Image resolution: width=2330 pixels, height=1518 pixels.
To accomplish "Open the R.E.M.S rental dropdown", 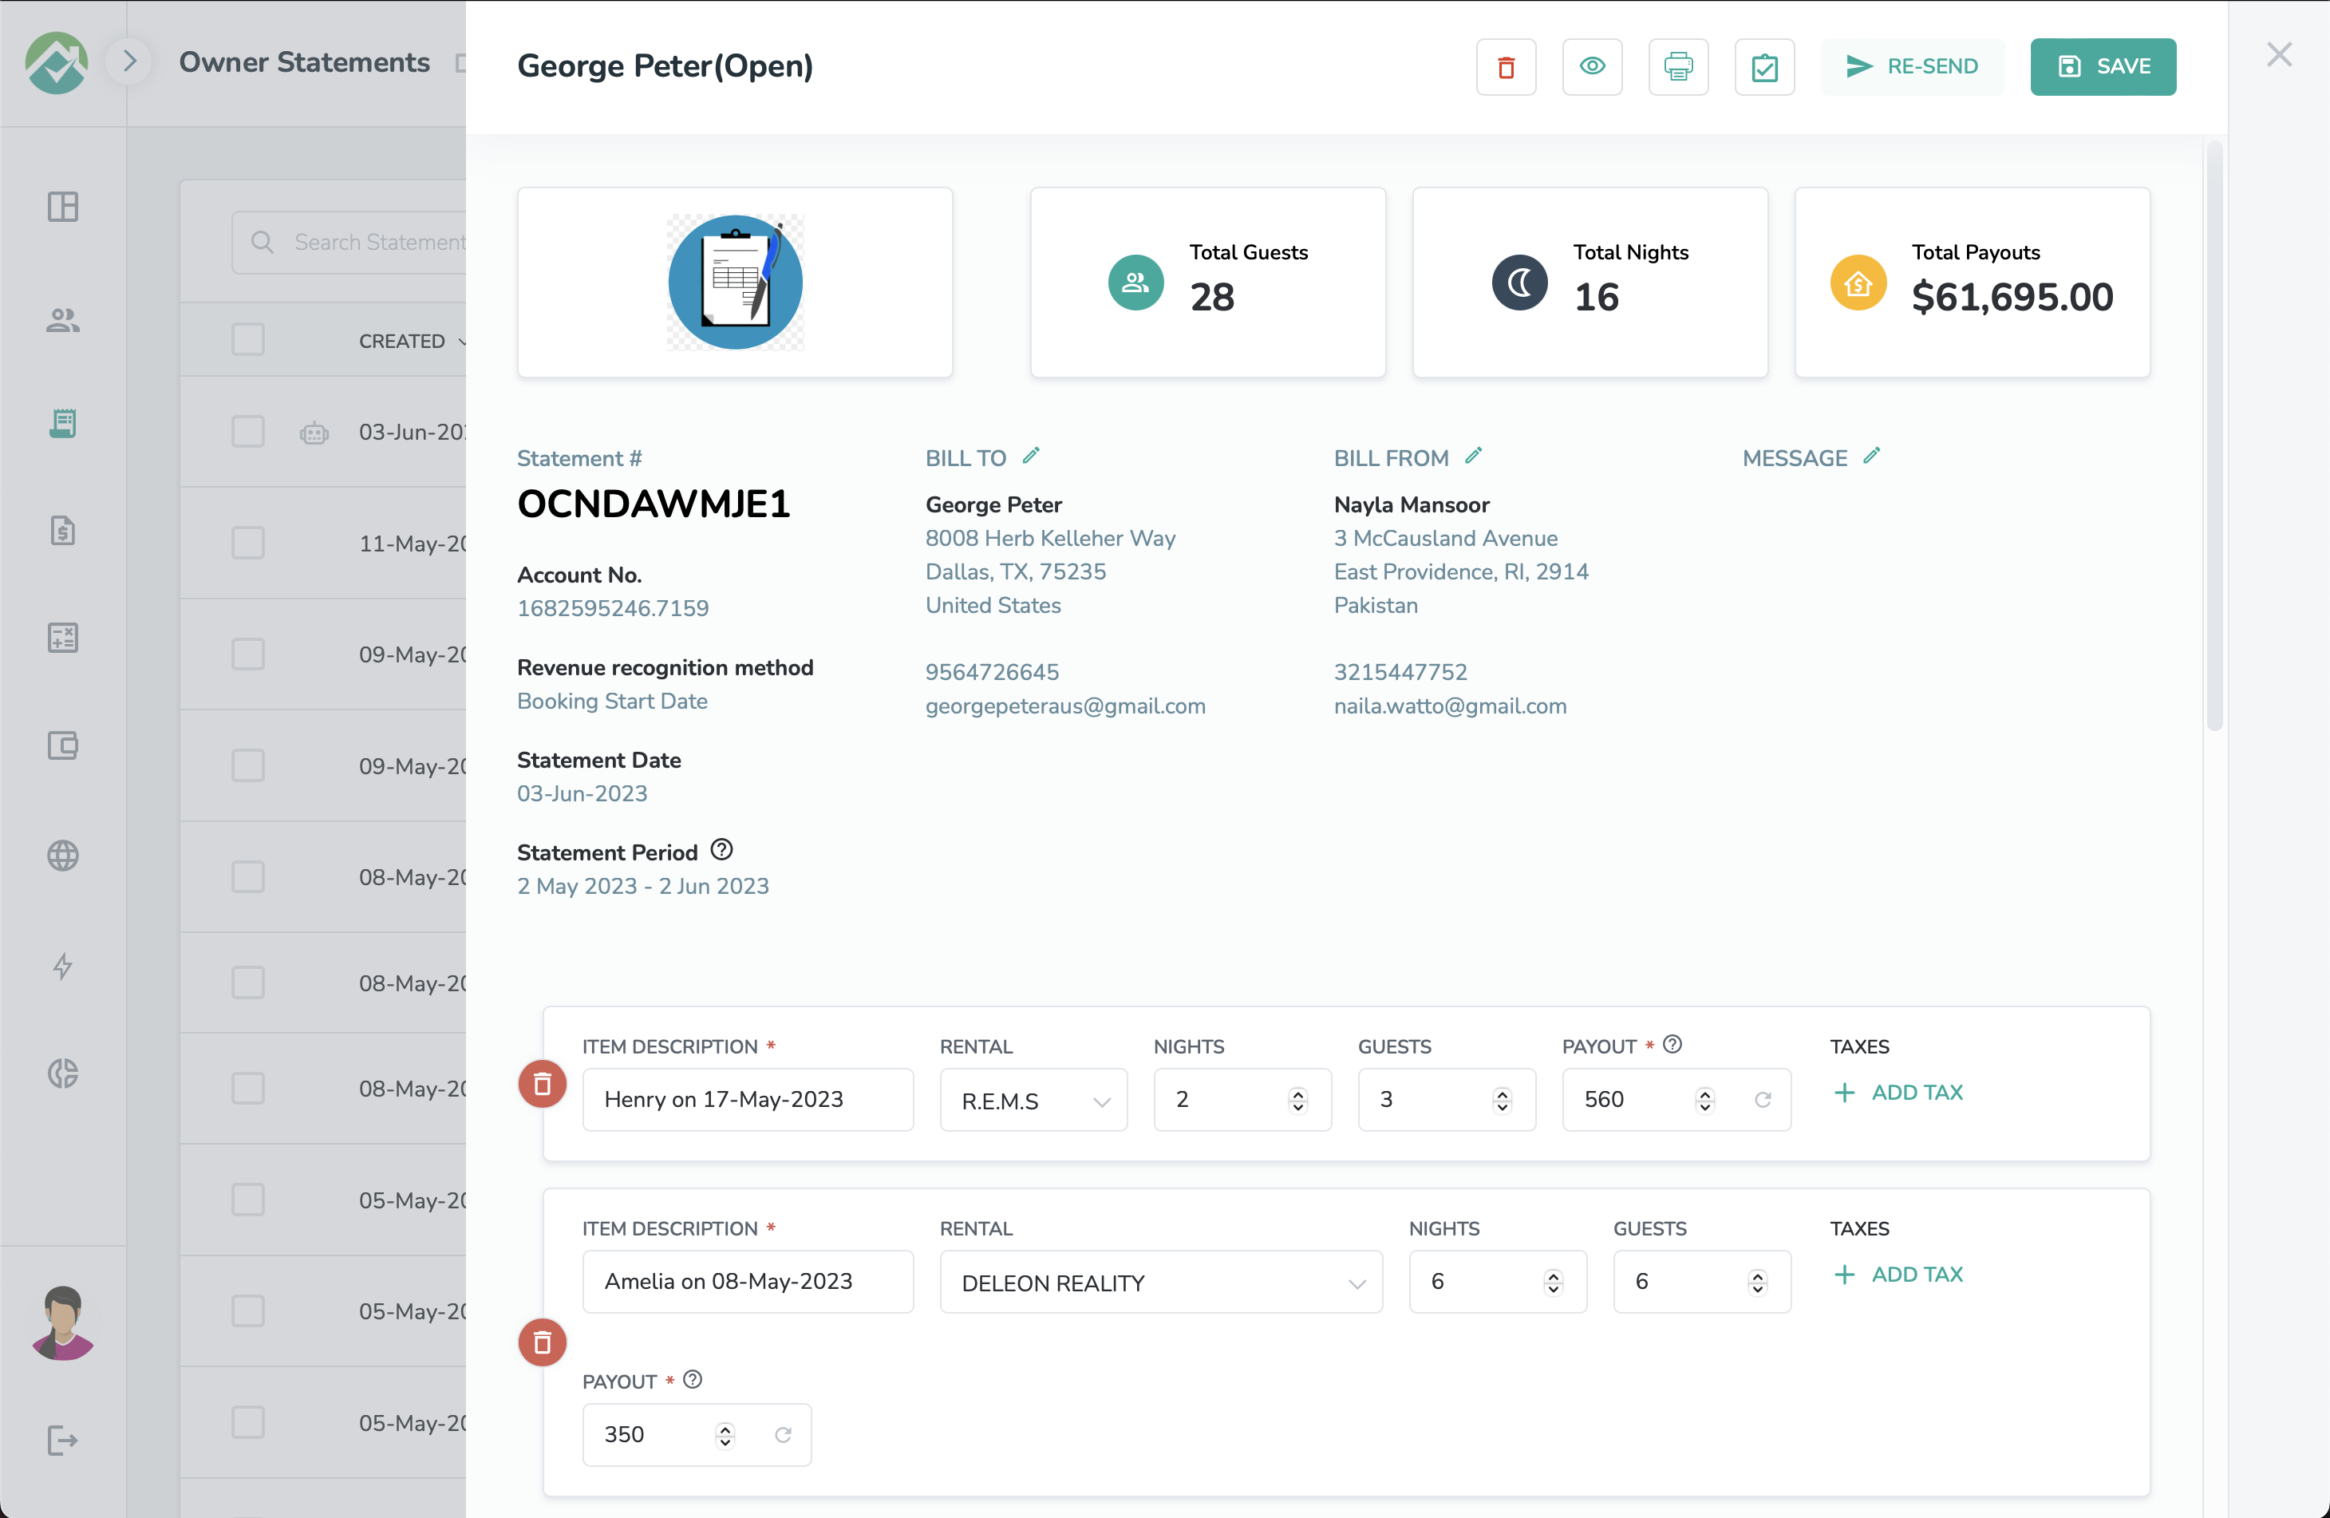I will click(1033, 1101).
